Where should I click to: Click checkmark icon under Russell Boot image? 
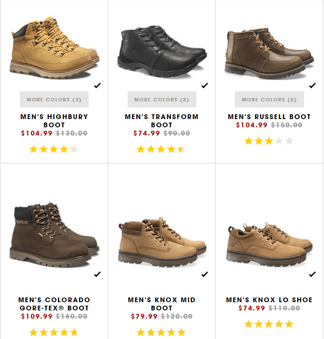click(x=312, y=86)
